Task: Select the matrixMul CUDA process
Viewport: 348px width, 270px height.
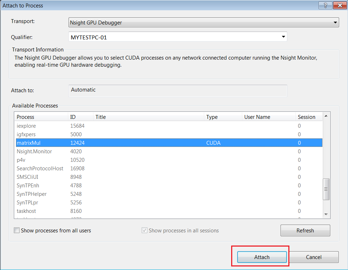Action: click(x=28, y=143)
